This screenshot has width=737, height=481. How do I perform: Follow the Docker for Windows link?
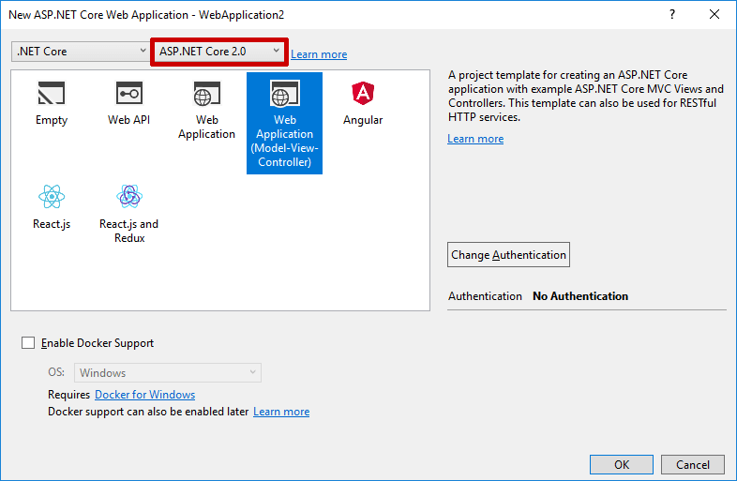point(144,395)
